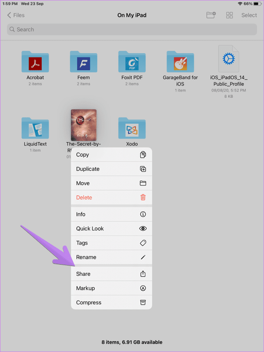The width and height of the screenshot is (264, 352).
Task: Select Tags in the context menu
Action: [x=111, y=243]
